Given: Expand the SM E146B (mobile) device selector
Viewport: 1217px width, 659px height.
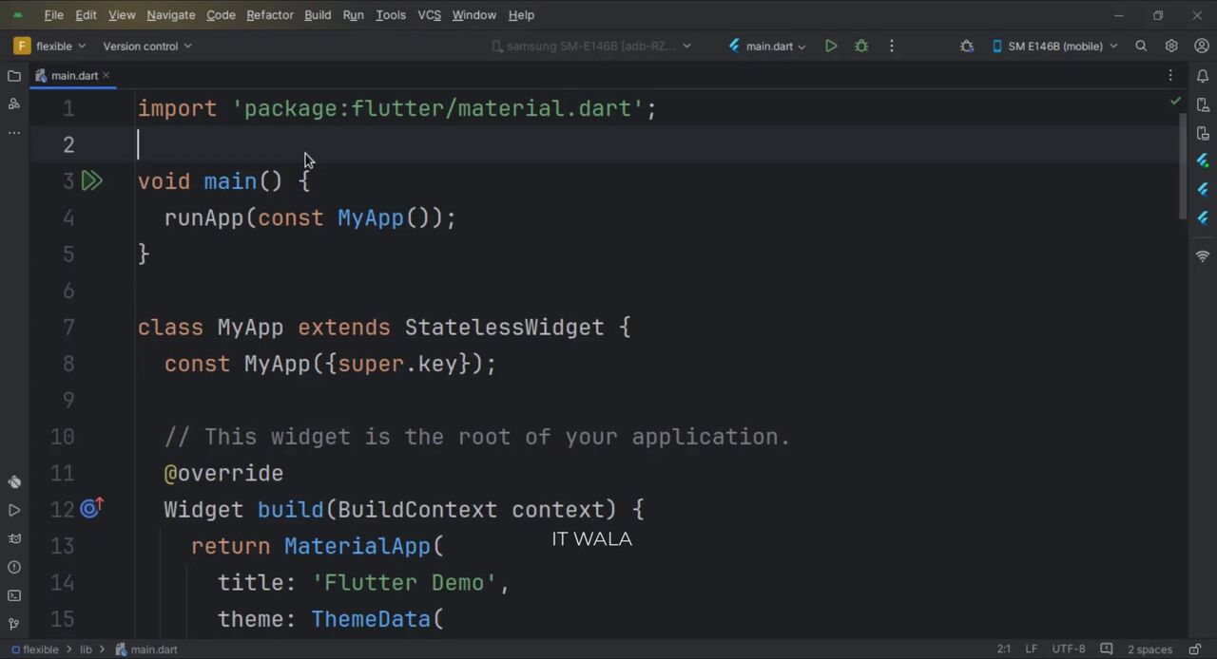Looking at the screenshot, I should tap(1055, 46).
